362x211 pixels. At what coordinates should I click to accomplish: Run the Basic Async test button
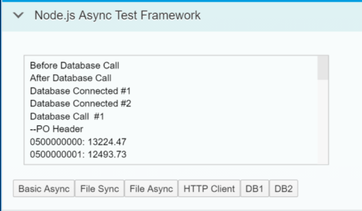click(44, 189)
